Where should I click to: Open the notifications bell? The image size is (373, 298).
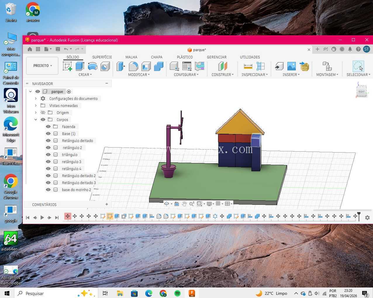350,49
